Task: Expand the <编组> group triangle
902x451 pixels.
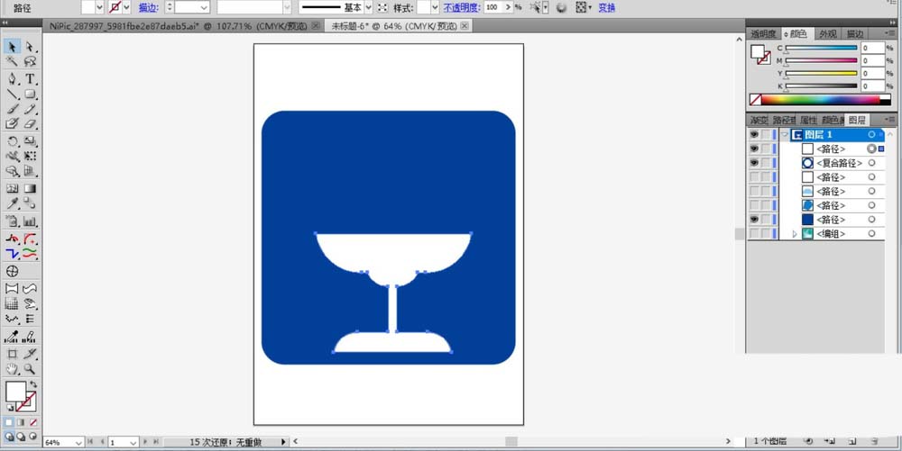Action: pyautogui.click(x=795, y=234)
